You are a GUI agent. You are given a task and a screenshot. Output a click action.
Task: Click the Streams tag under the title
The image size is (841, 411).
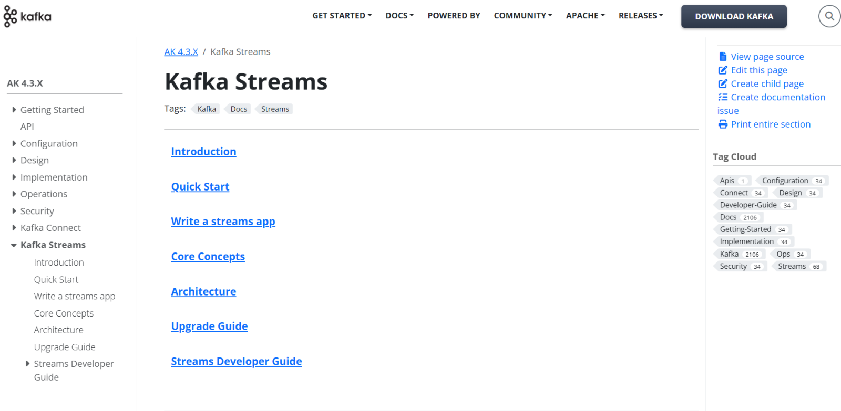click(x=274, y=109)
